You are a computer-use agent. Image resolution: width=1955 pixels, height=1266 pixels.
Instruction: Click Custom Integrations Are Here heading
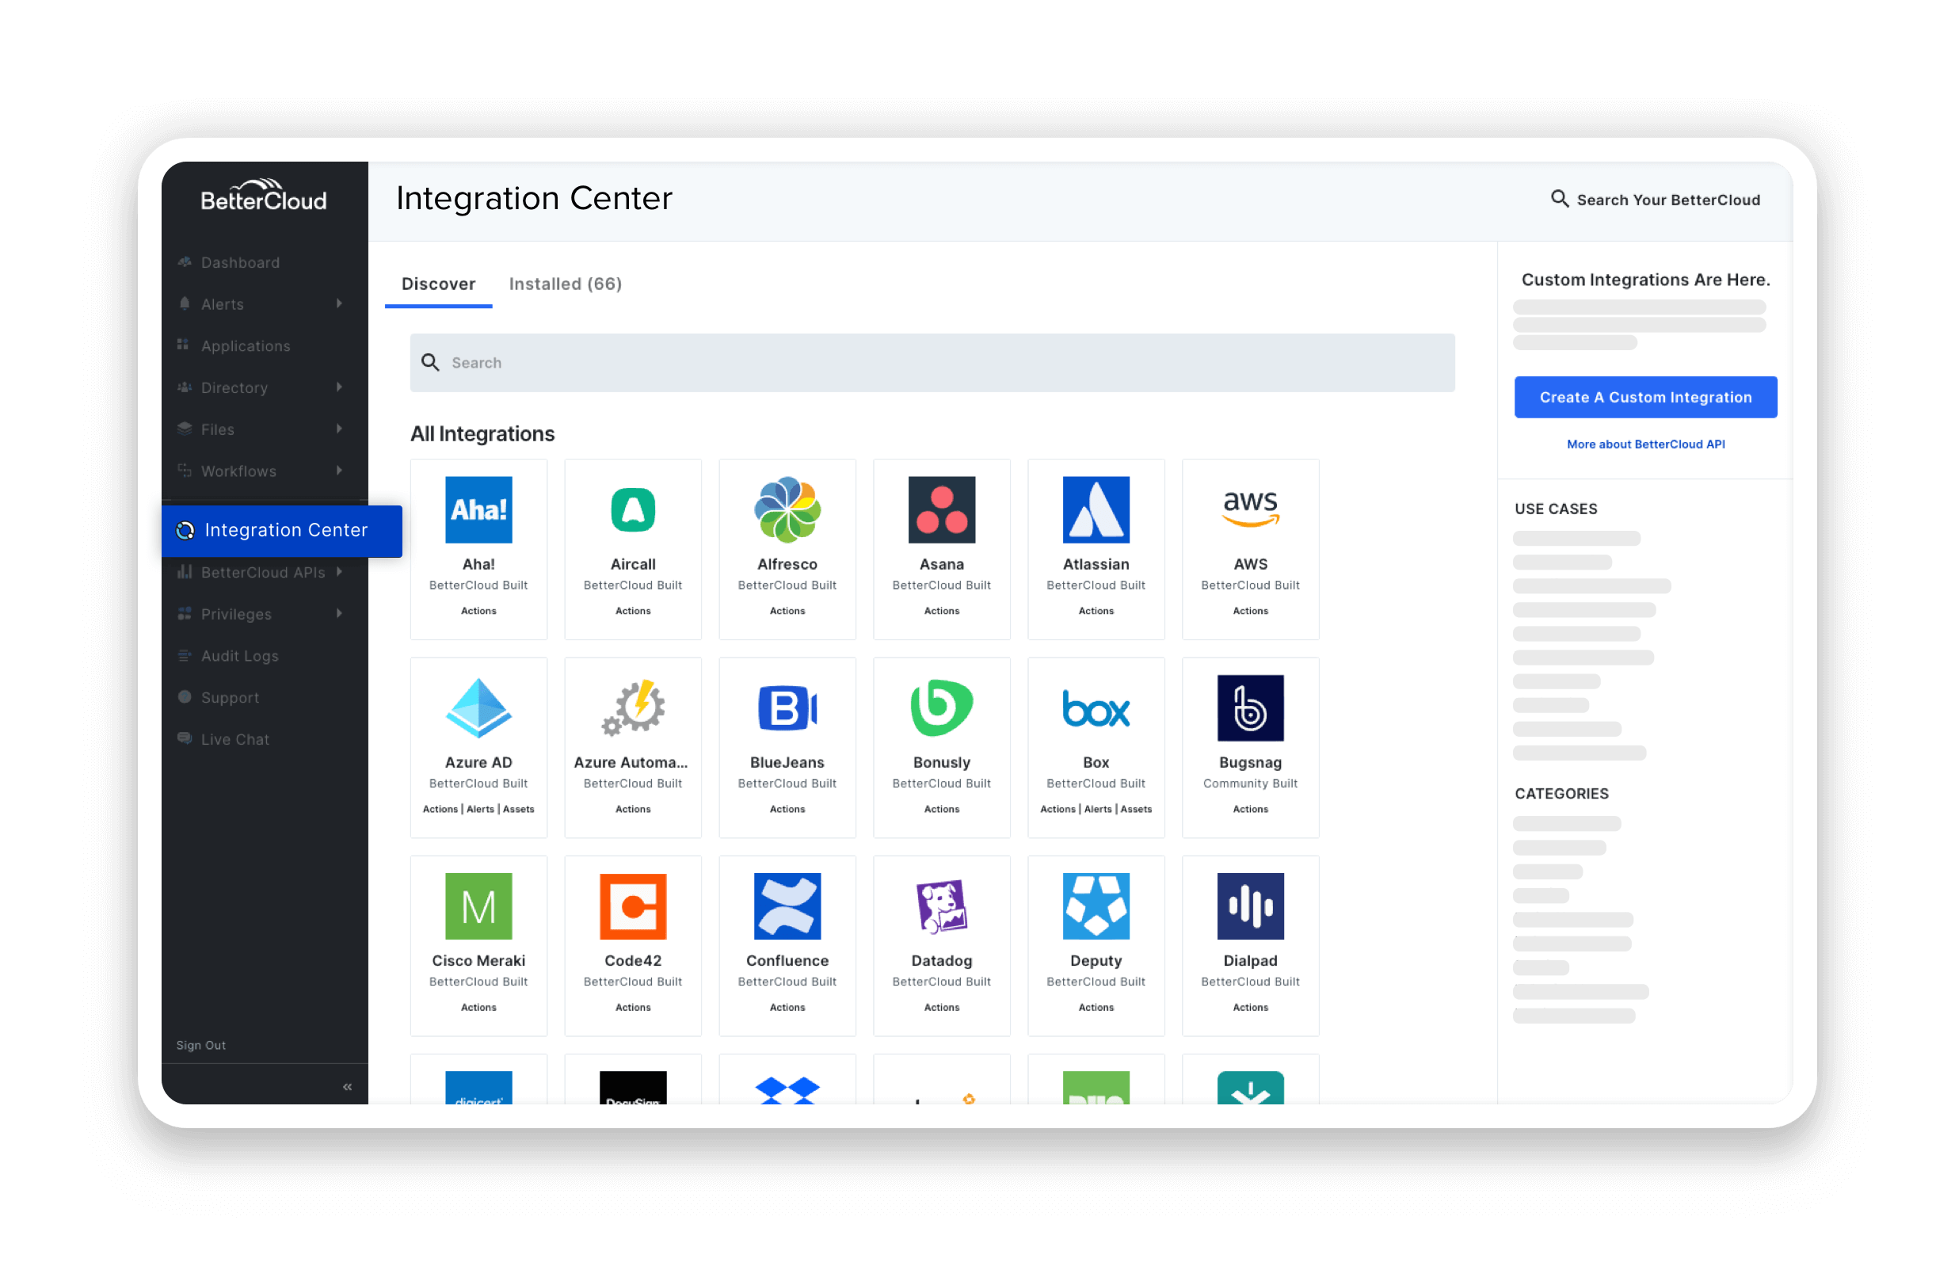pyautogui.click(x=1644, y=280)
